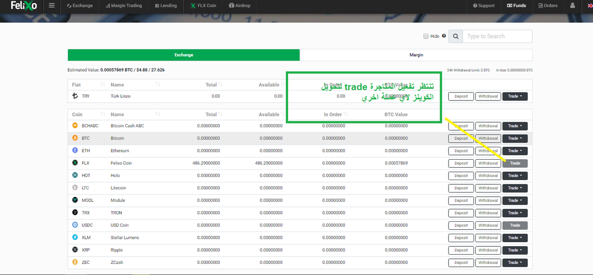
Task: Click Deposit for ZCash
Action: tap(461, 262)
